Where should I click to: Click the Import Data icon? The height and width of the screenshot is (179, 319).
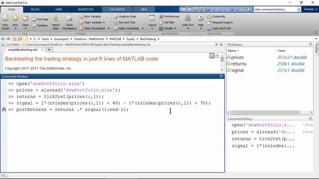tap(56, 18)
